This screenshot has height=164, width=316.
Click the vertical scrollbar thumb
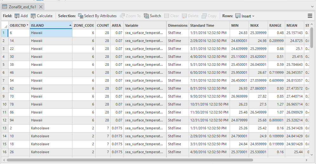312,38
